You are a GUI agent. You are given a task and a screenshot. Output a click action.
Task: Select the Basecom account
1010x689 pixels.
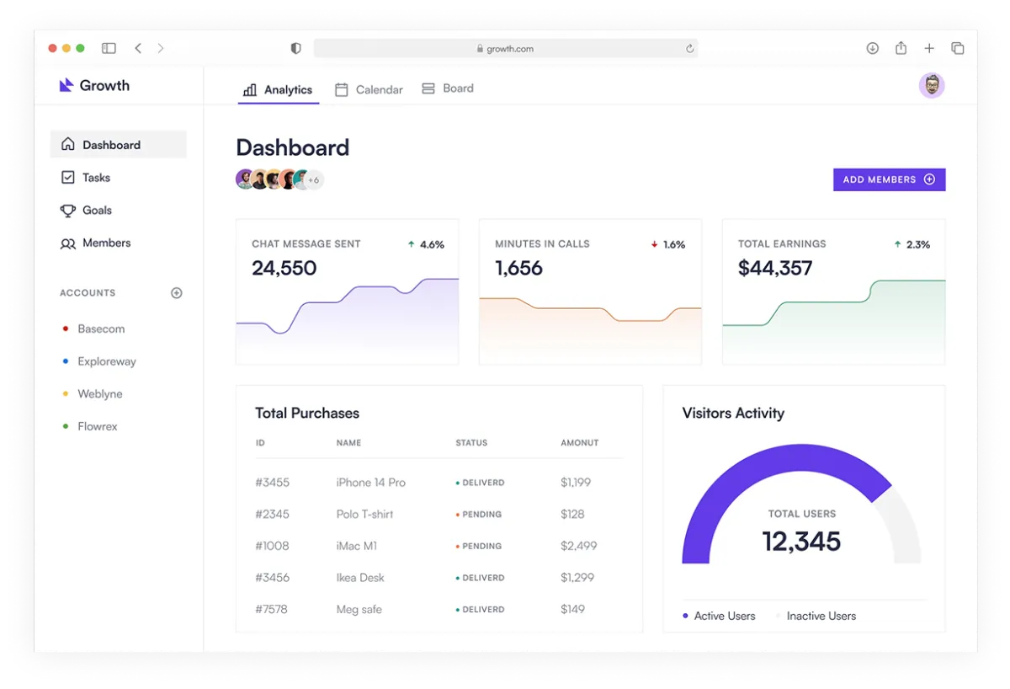click(93, 328)
